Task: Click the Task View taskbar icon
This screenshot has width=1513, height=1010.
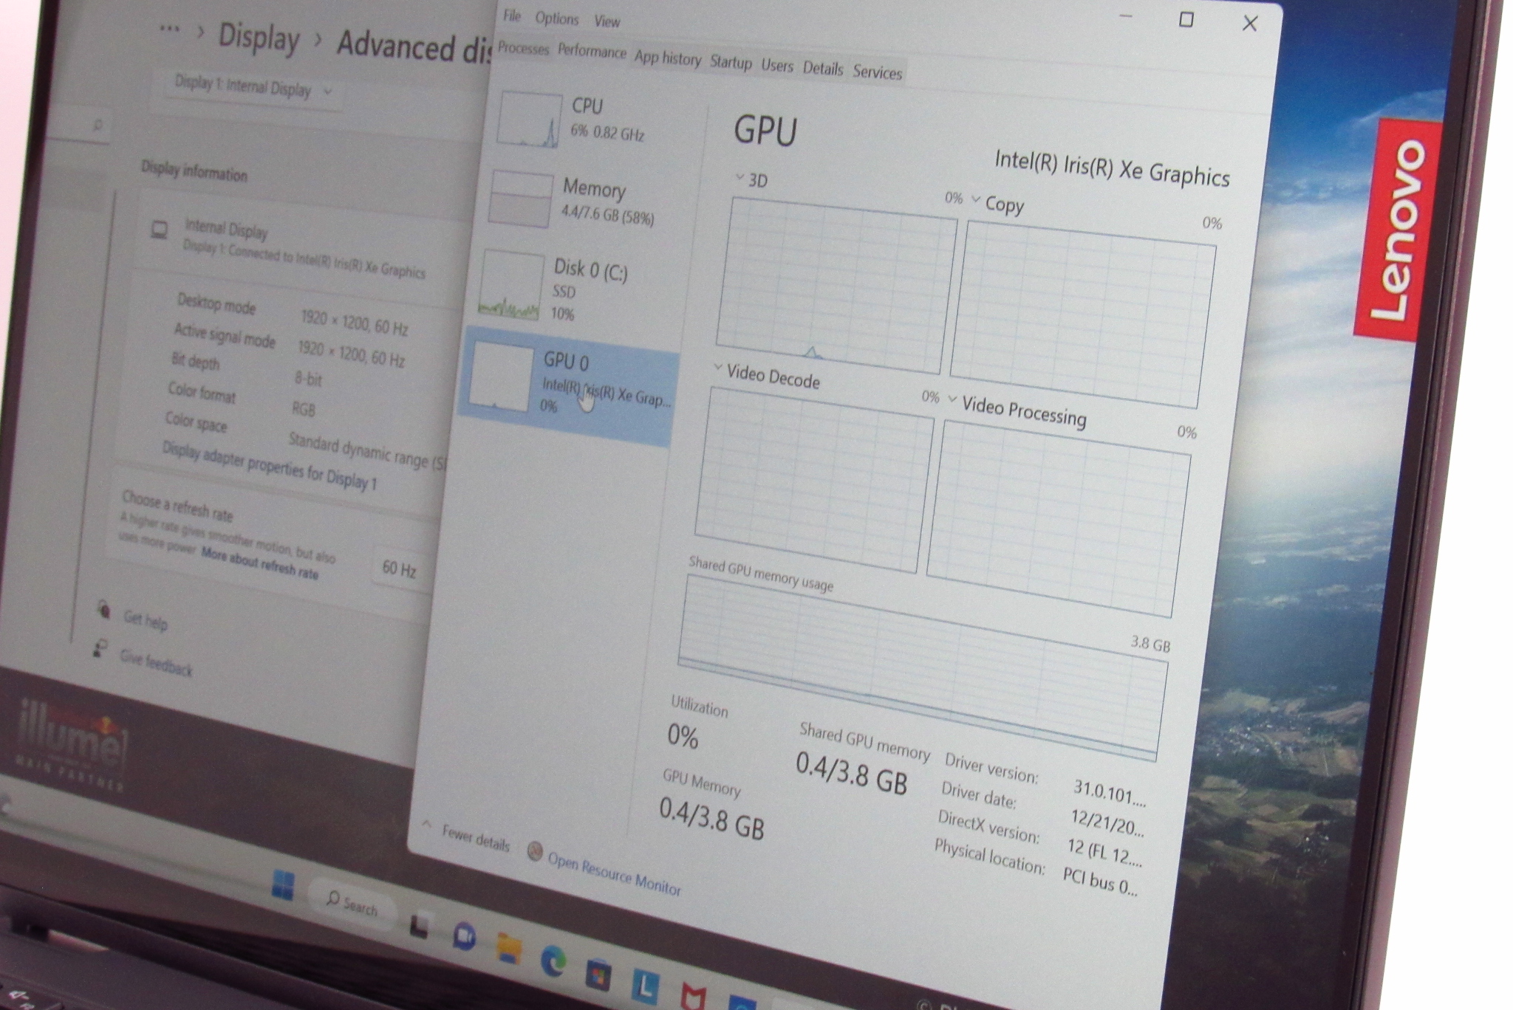Action: pos(420,925)
